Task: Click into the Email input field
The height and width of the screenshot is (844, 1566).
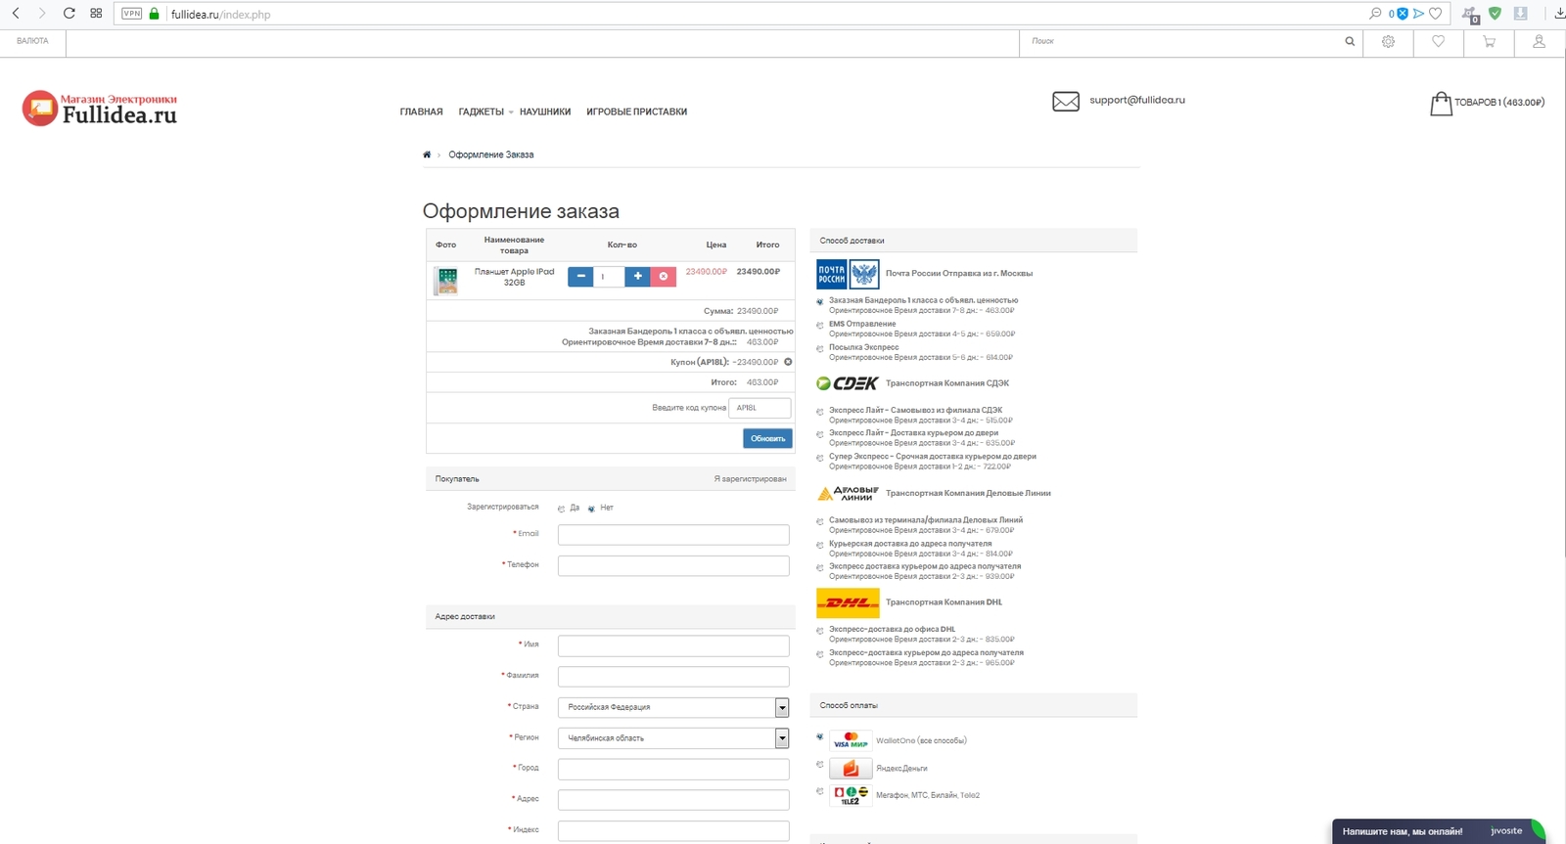Action: (673, 535)
